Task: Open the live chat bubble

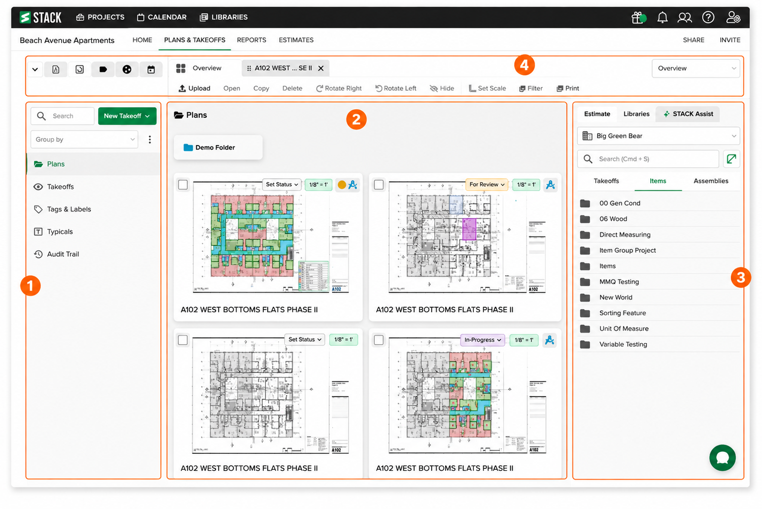Action: pos(722,457)
